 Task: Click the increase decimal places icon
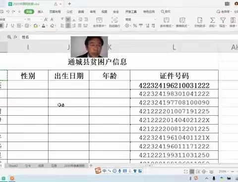[147, 26]
